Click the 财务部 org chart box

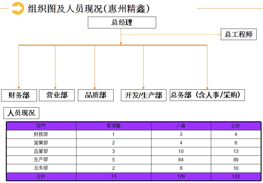coord(19,95)
